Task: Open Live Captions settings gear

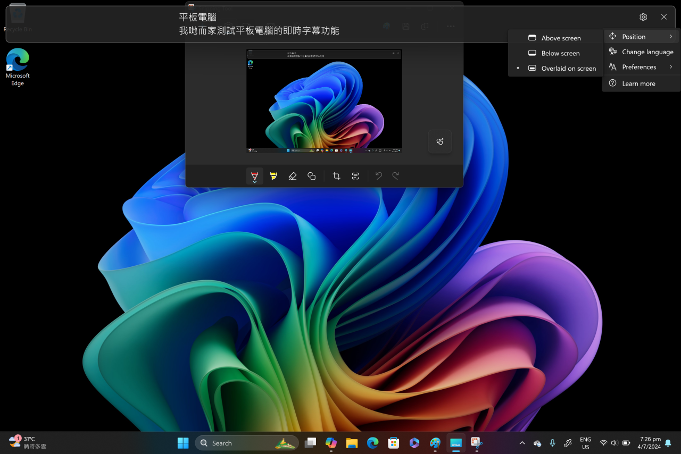Action: 643,16
